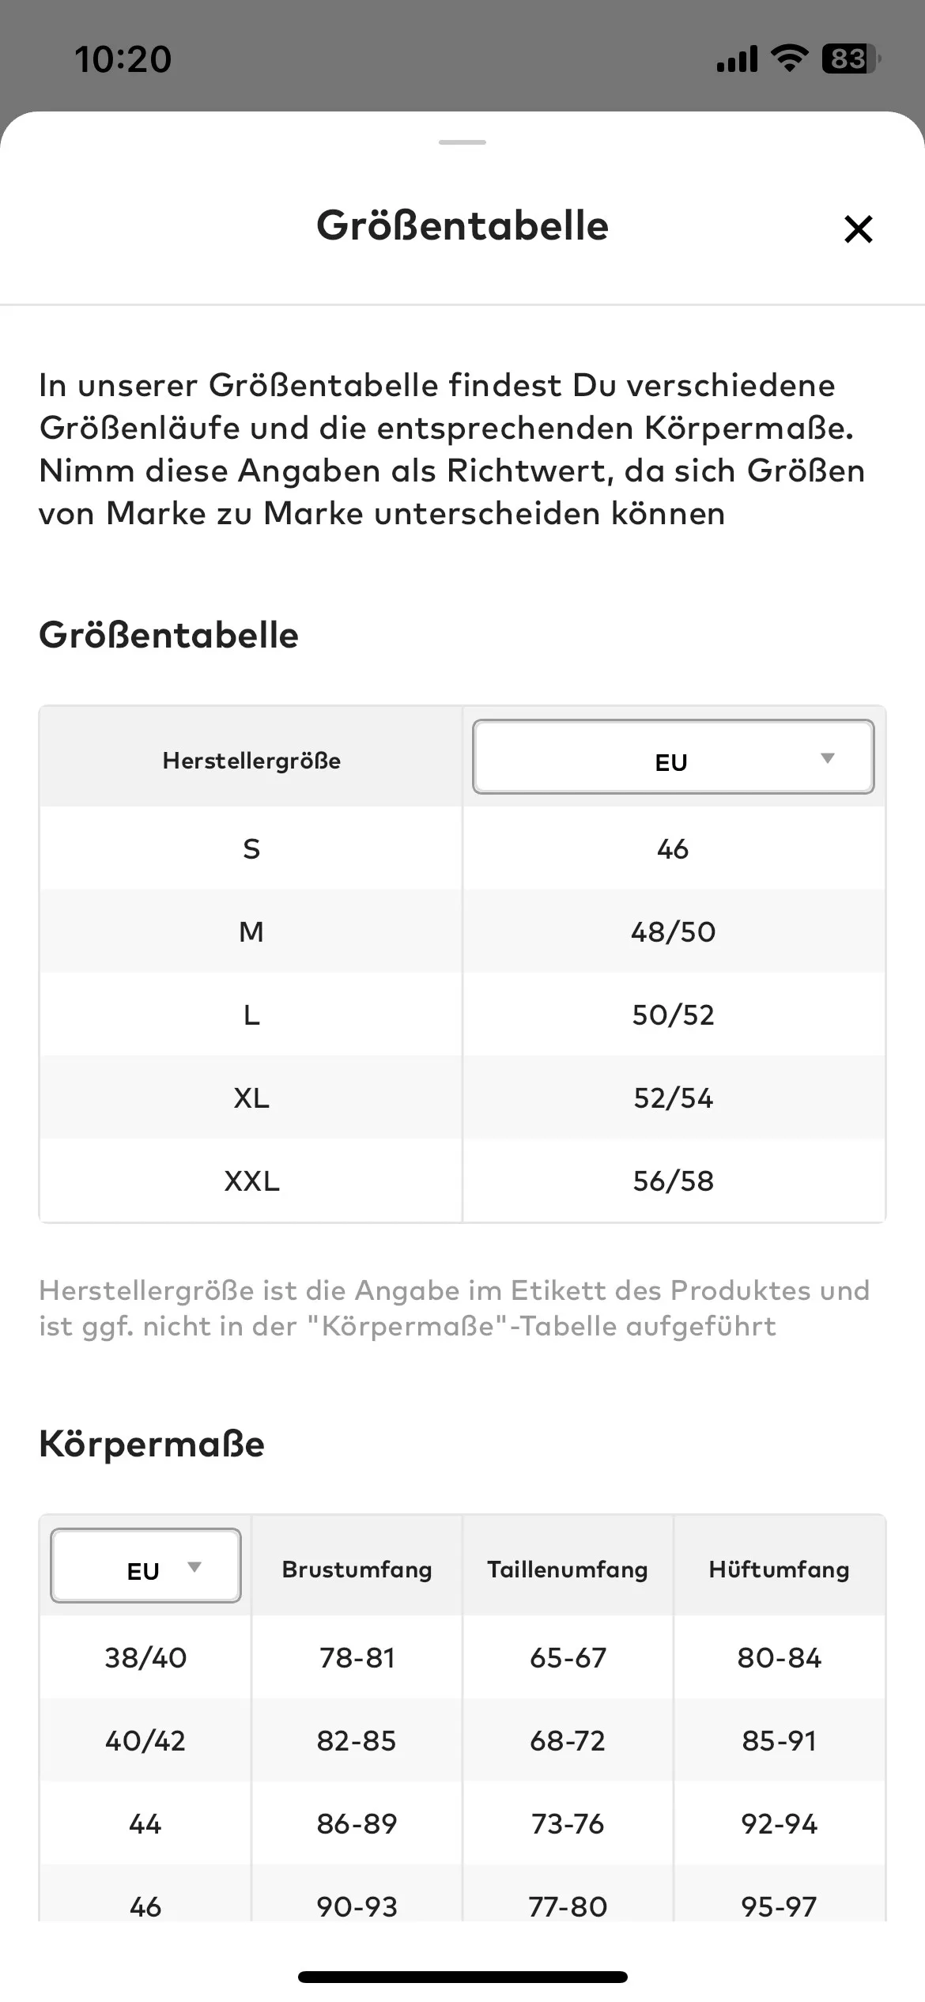Tap the Taillenumfang column header
This screenshot has height=2002, width=925.
(568, 1569)
